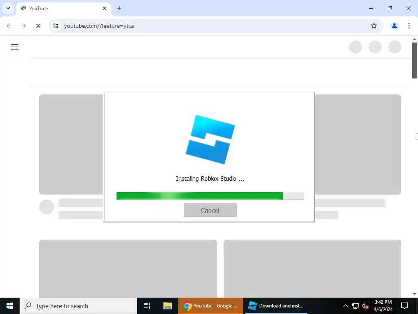This screenshot has height=314, width=418.
Task: Click the installer green progress bar
Action: click(x=210, y=196)
